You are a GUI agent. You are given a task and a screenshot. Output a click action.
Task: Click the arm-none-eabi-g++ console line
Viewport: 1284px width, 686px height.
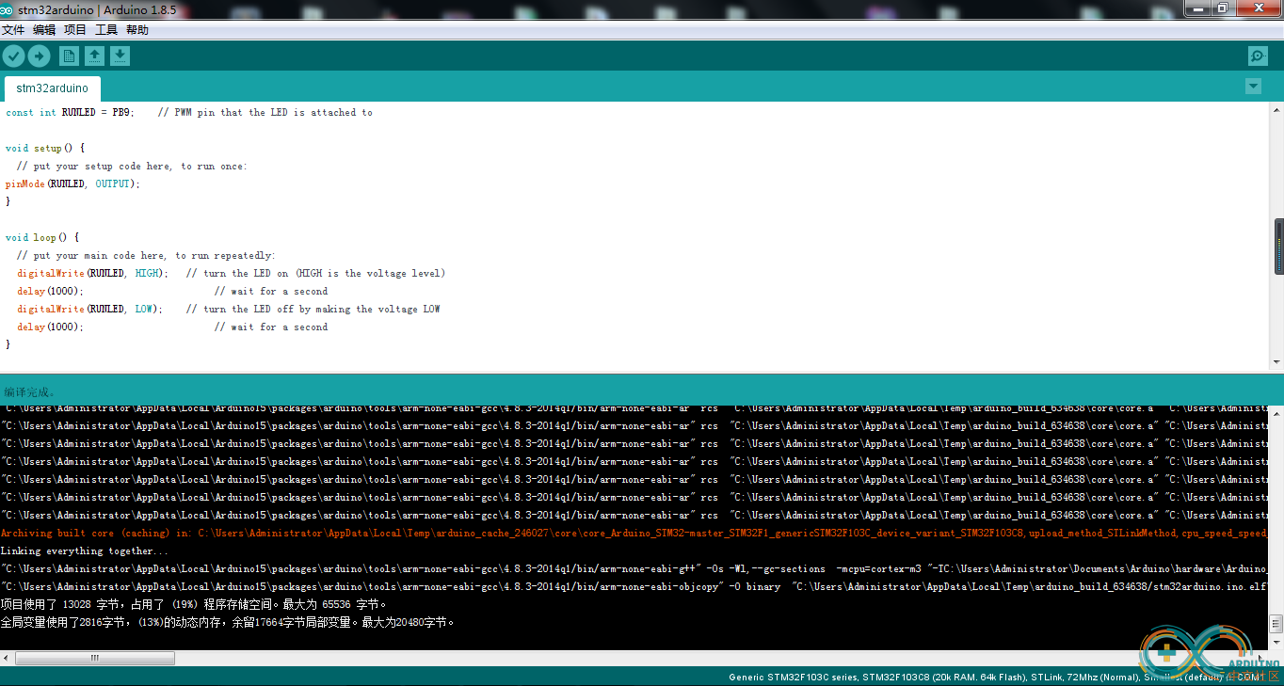click(x=634, y=569)
